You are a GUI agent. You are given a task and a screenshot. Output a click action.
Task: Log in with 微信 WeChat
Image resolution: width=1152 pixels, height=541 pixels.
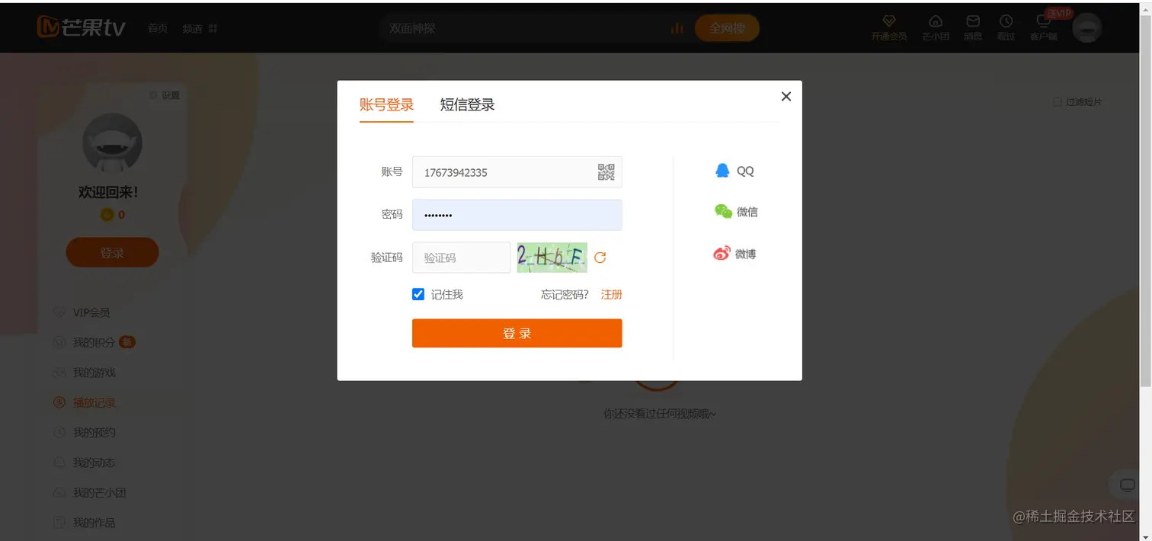(736, 212)
